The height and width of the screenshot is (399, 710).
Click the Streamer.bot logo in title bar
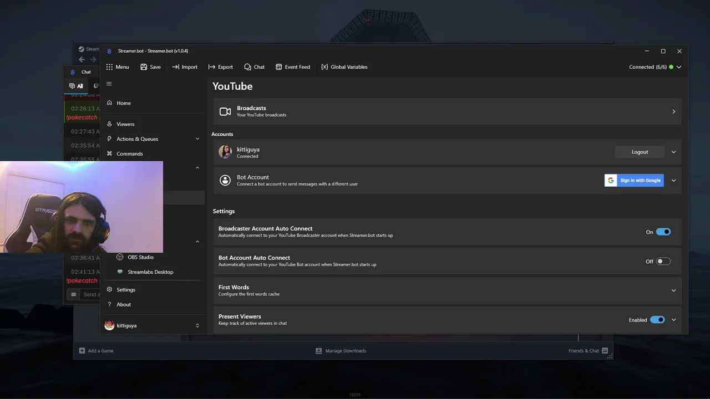[x=109, y=51]
